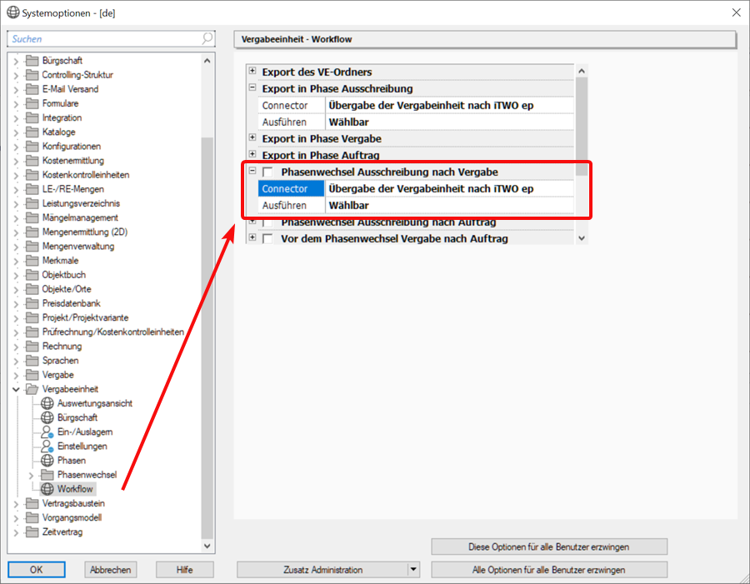Click the globe icon beside Phasen

coord(47,461)
